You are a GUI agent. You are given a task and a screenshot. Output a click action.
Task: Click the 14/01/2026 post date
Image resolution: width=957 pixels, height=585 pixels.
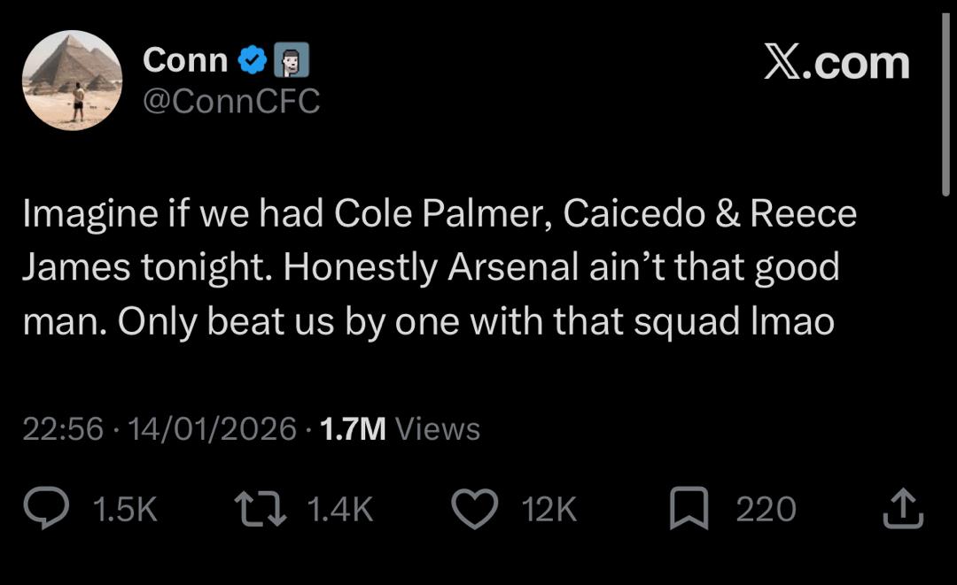(x=212, y=429)
